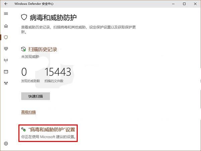Open app and browser control icon
The image size is (201, 151).
point(6,71)
